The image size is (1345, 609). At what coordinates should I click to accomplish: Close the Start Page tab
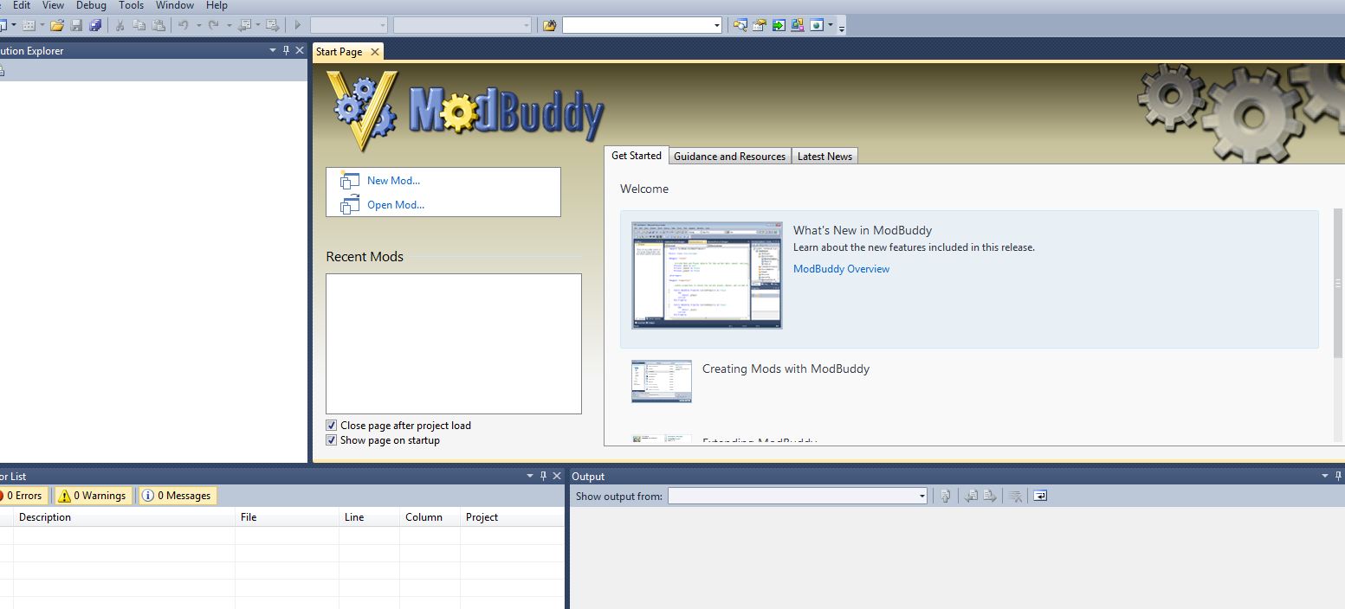click(375, 52)
